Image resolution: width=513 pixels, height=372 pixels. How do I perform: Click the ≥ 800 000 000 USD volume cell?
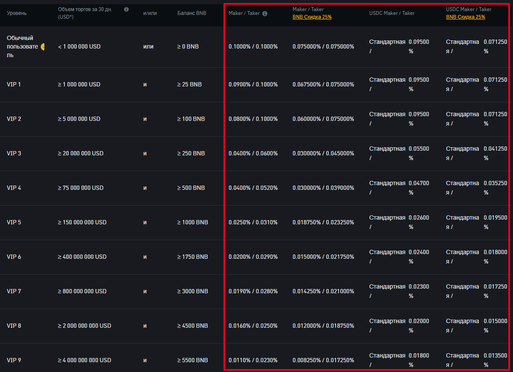[x=82, y=291]
